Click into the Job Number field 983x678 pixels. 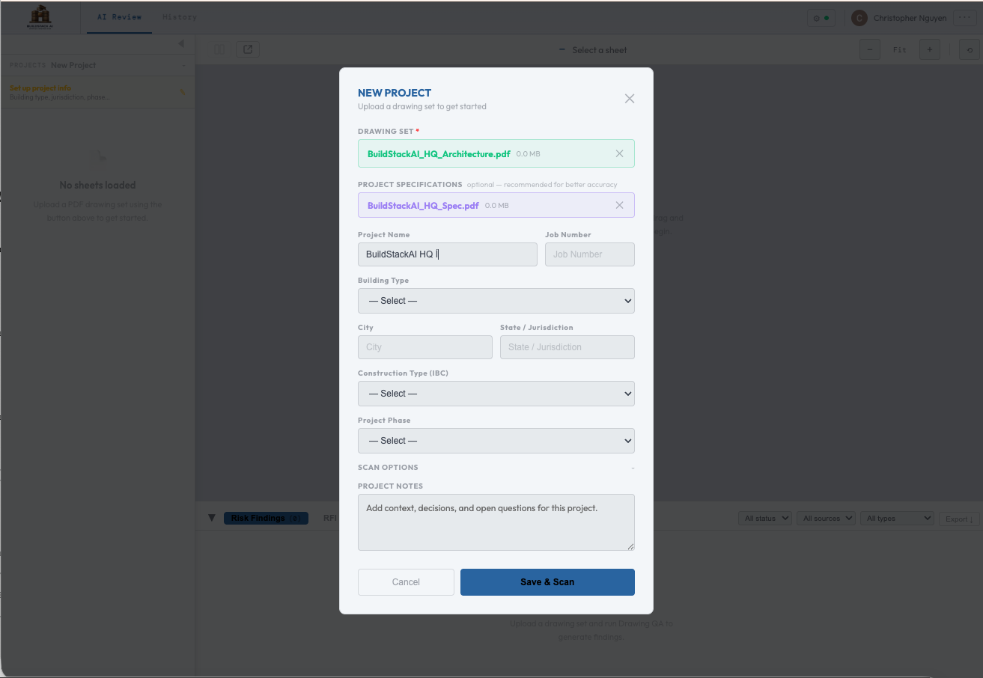pos(589,254)
